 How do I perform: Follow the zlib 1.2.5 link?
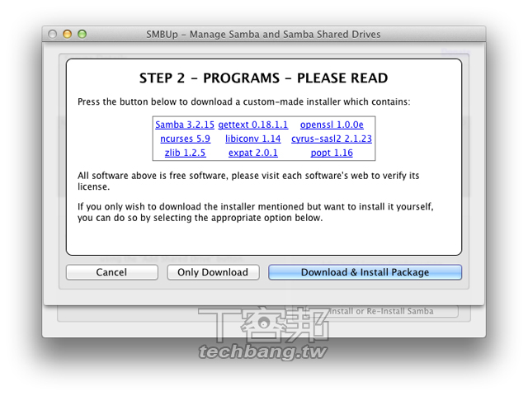point(185,153)
